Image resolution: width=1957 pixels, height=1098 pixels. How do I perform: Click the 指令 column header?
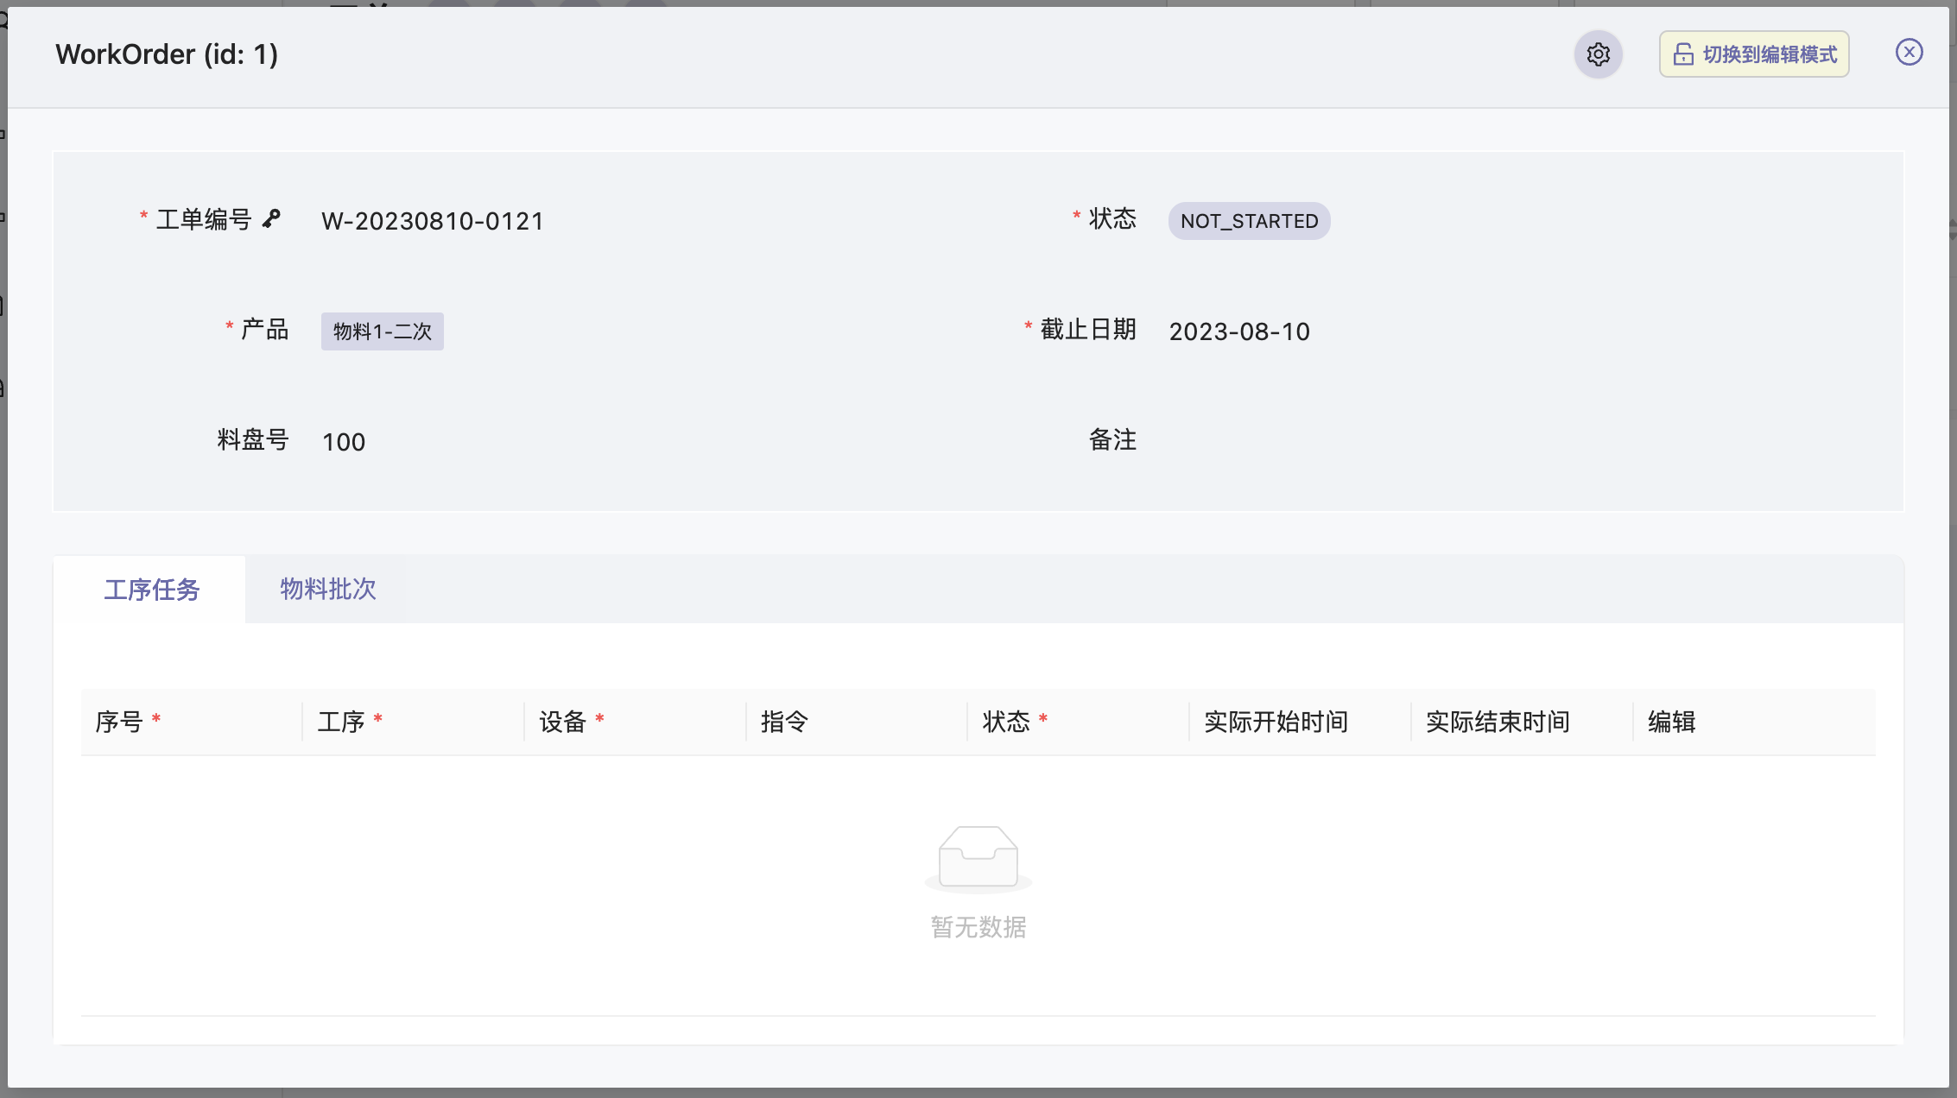click(784, 722)
